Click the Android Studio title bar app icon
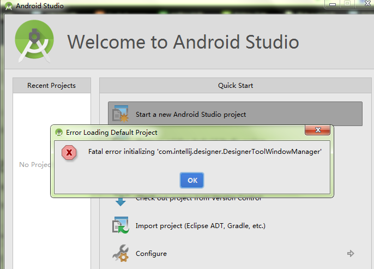This screenshot has height=269, width=374. 9,5
